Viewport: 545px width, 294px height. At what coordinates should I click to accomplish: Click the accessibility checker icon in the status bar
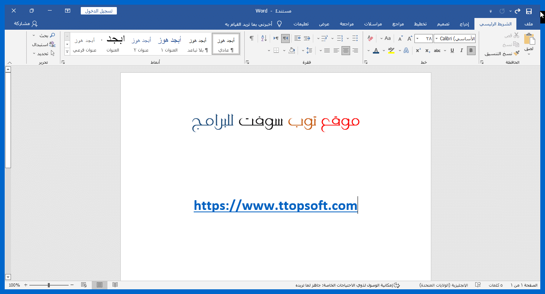(x=396, y=285)
